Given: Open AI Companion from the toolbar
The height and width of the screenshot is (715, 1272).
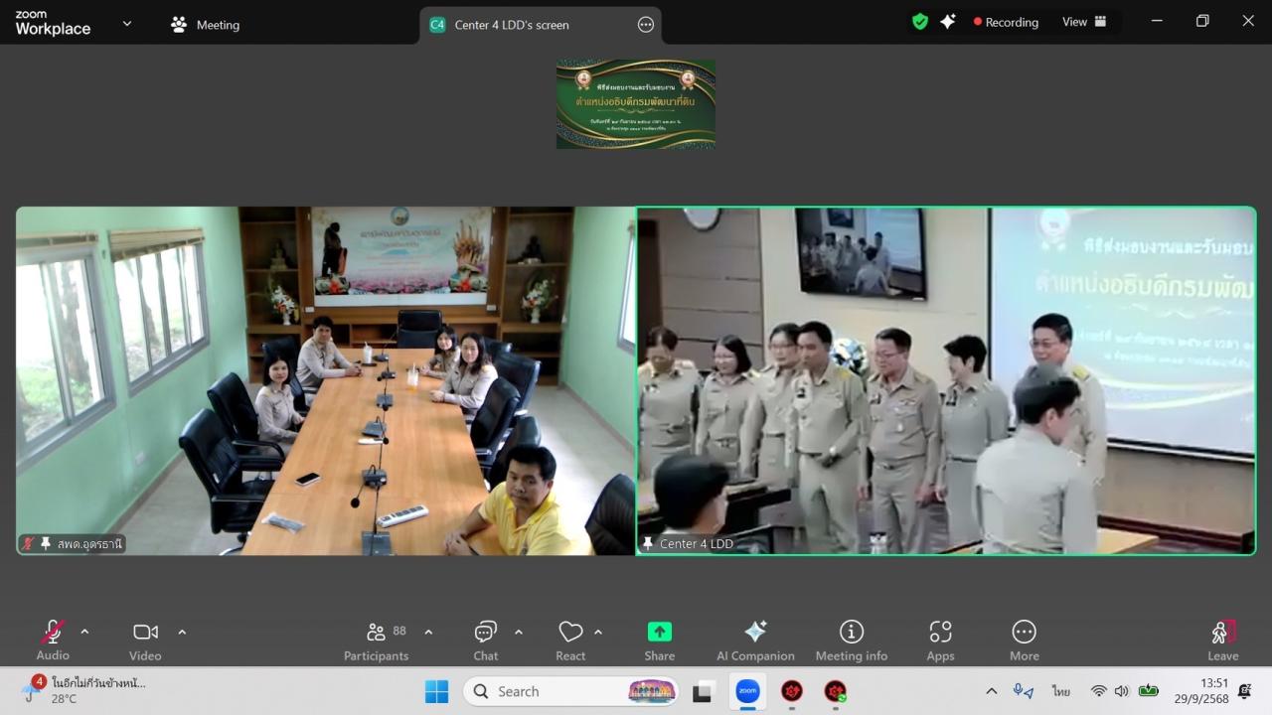Looking at the screenshot, I should click(x=755, y=640).
